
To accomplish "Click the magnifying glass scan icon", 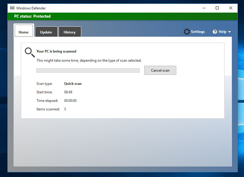I will pos(30,52).
